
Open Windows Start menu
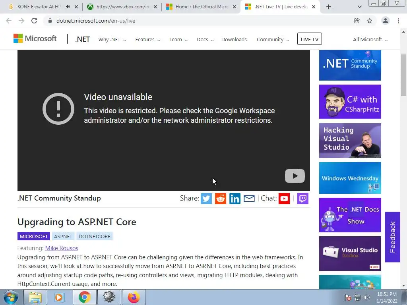pos(11,297)
